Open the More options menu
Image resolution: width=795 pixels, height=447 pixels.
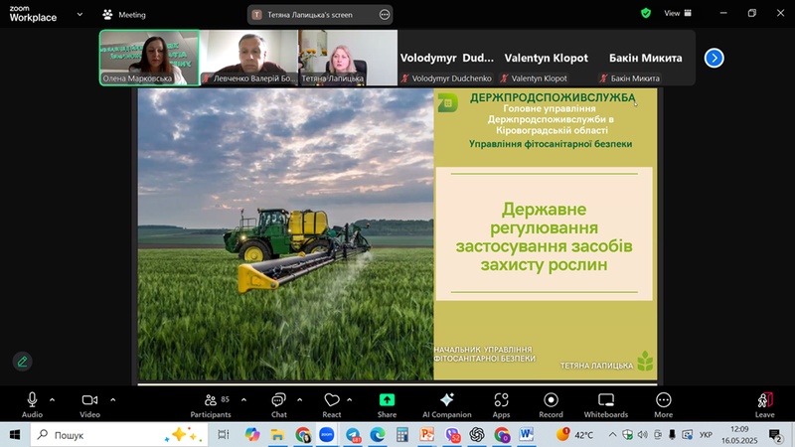(663, 403)
